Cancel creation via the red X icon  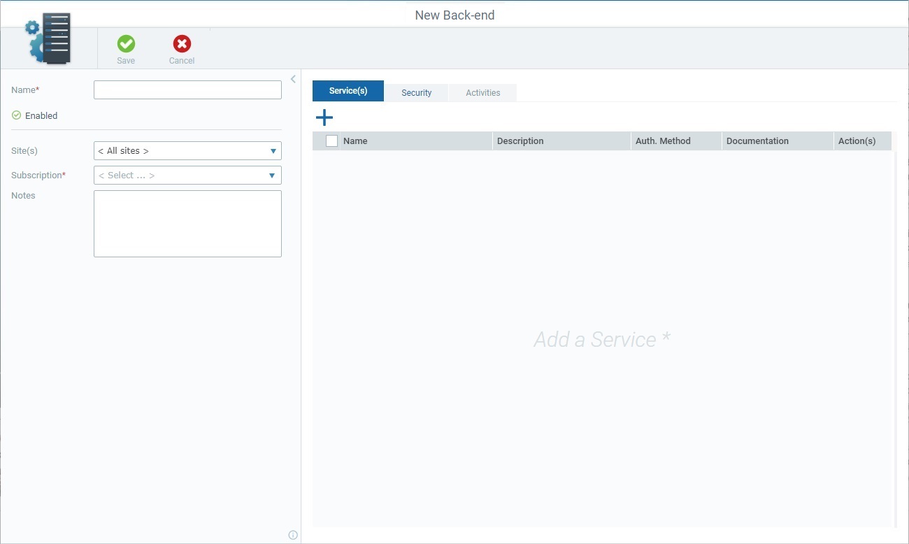[x=181, y=44]
